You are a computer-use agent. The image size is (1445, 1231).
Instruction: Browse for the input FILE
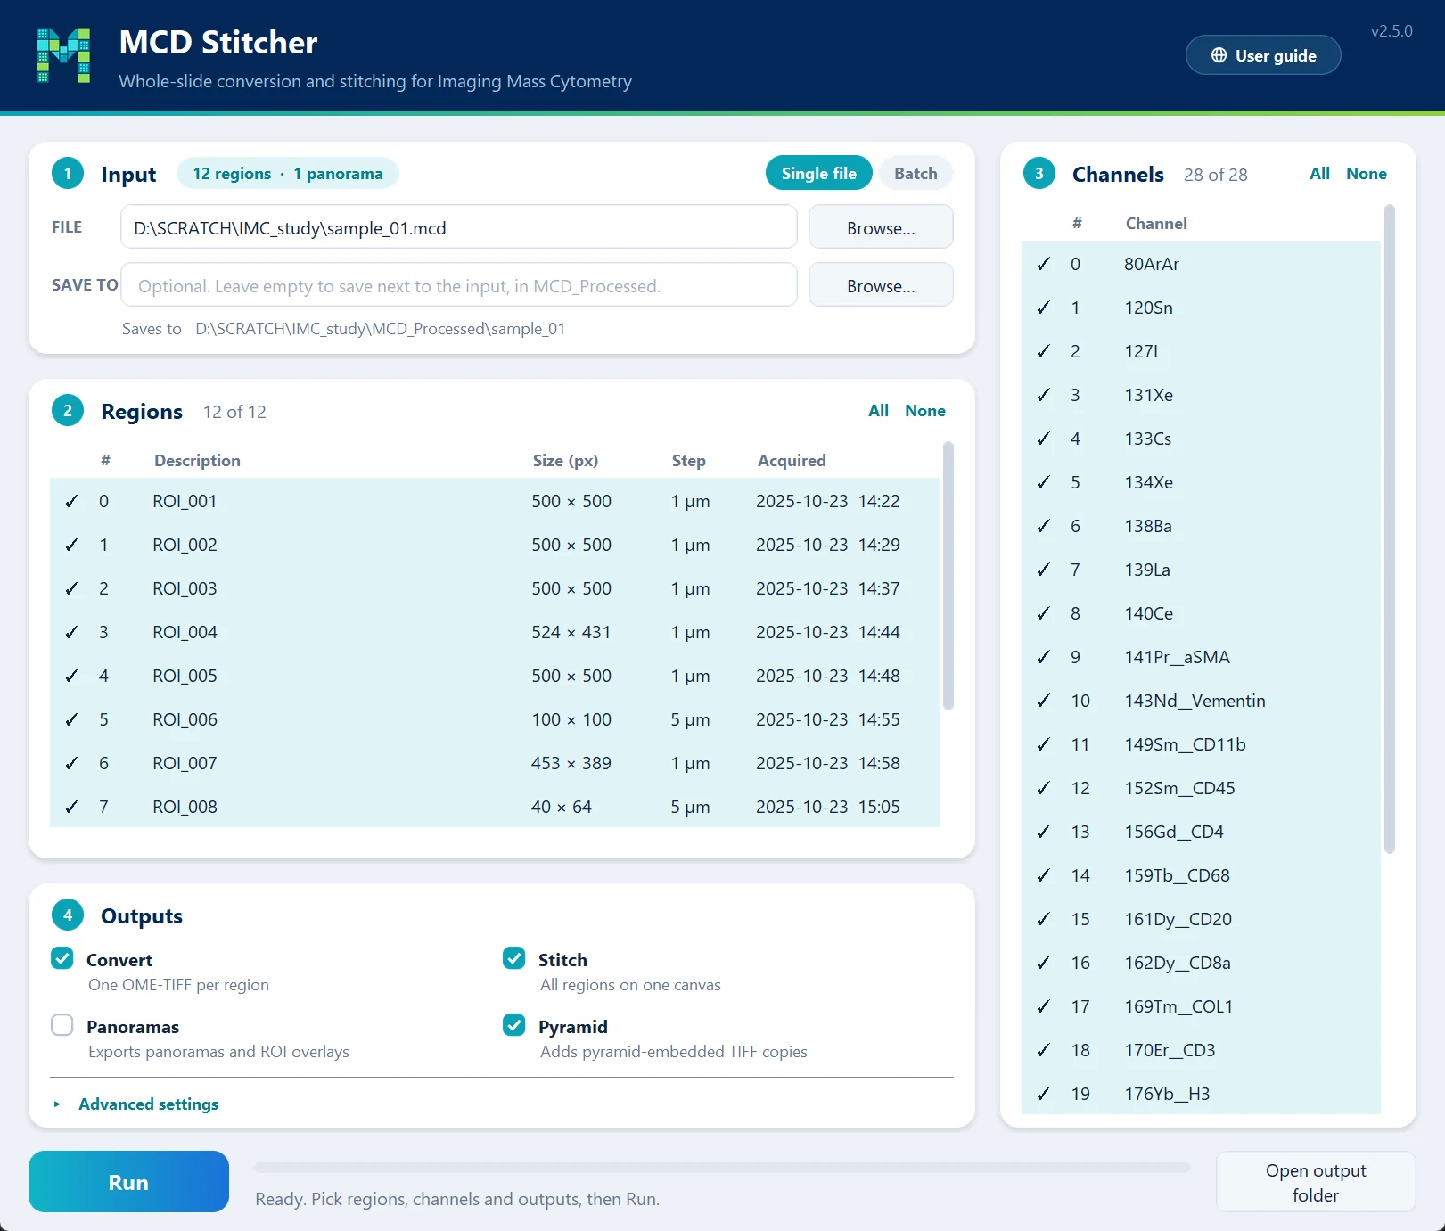pyautogui.click(x=881, y=227)
